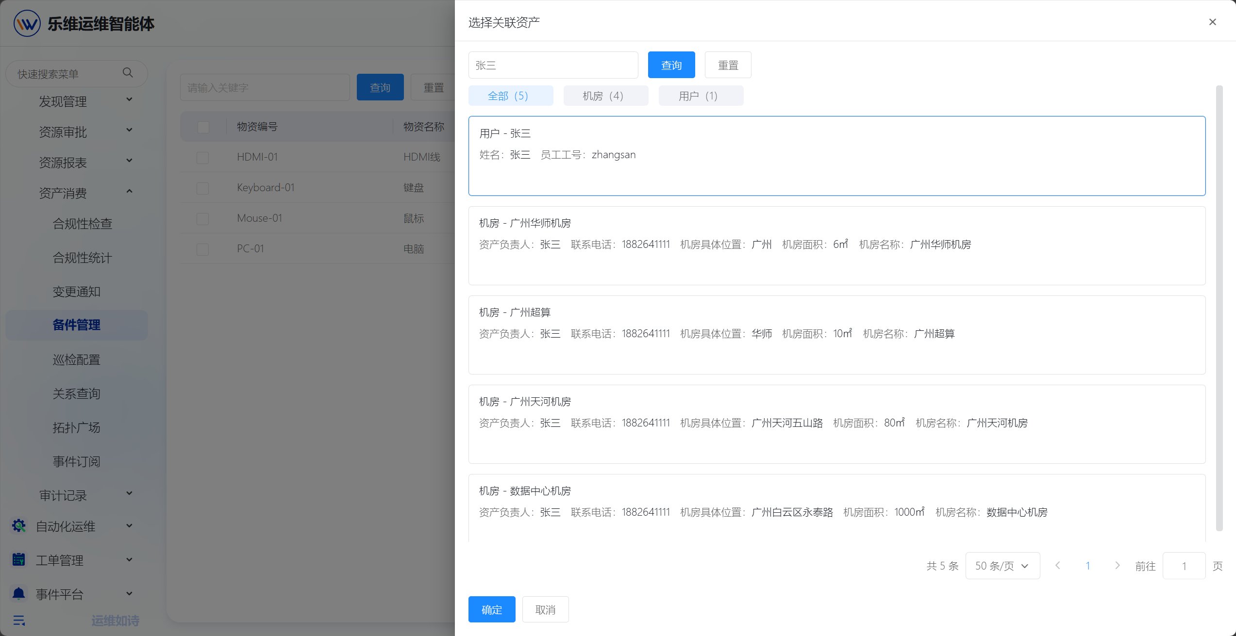Toggle the select-all checkbox in table header
The image size is (1236, 636).
[x=203, y=127]
